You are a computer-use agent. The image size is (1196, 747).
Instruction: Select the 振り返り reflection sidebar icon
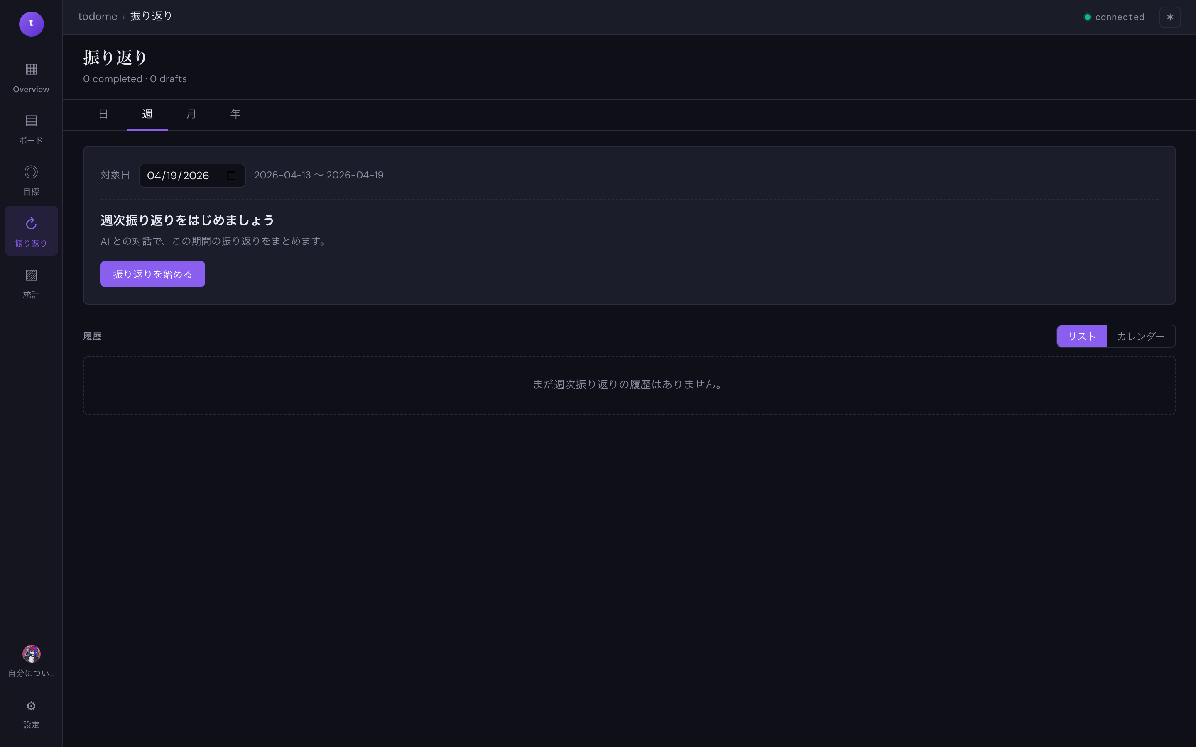(31, 223)
